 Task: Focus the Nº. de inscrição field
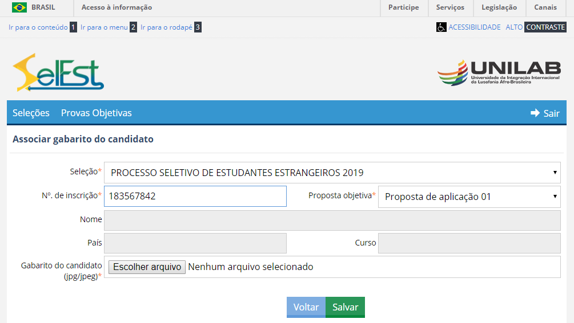click(x=195, y=197)
